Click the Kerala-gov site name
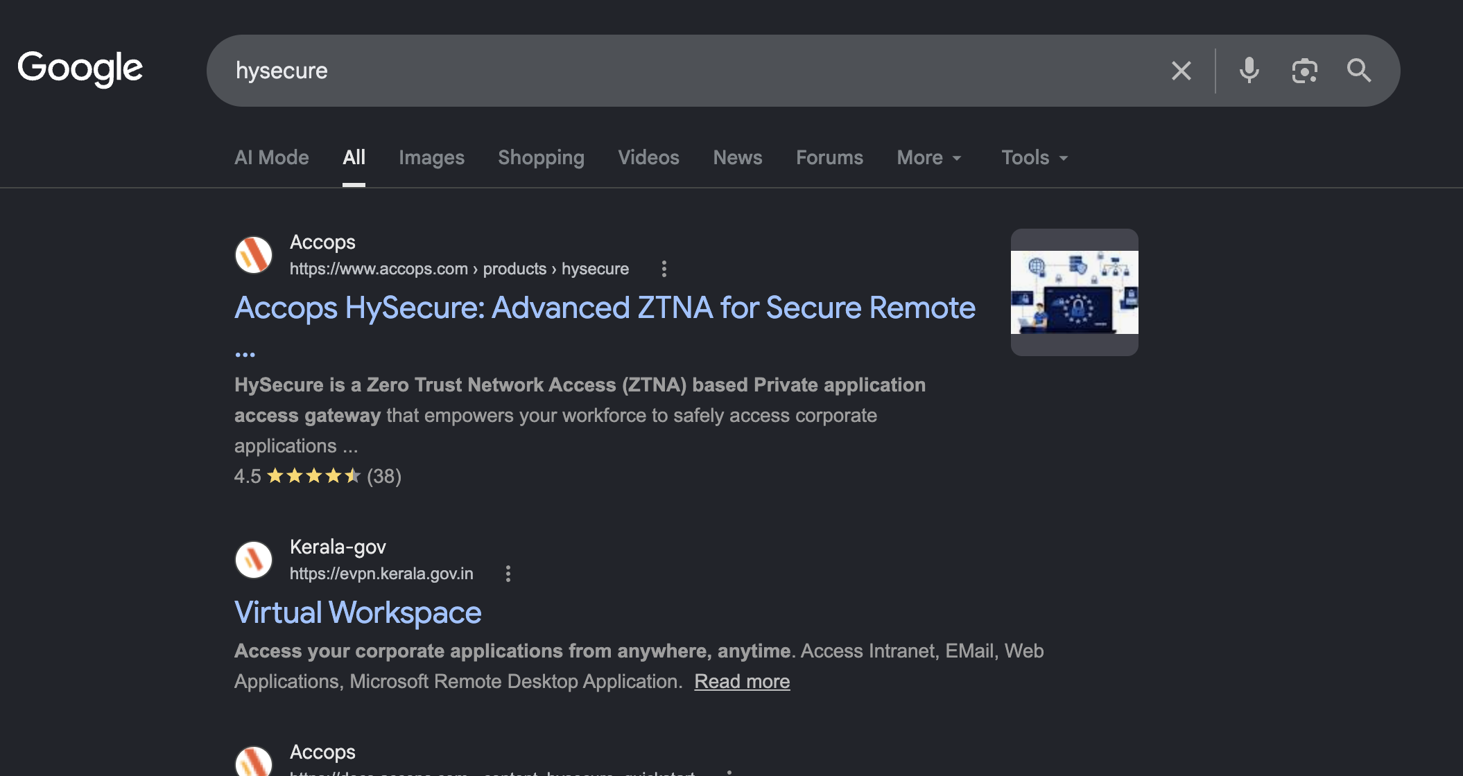 [338, 547]
